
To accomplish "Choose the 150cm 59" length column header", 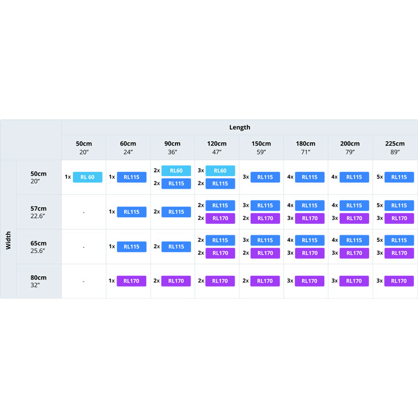I will (262, 147).
